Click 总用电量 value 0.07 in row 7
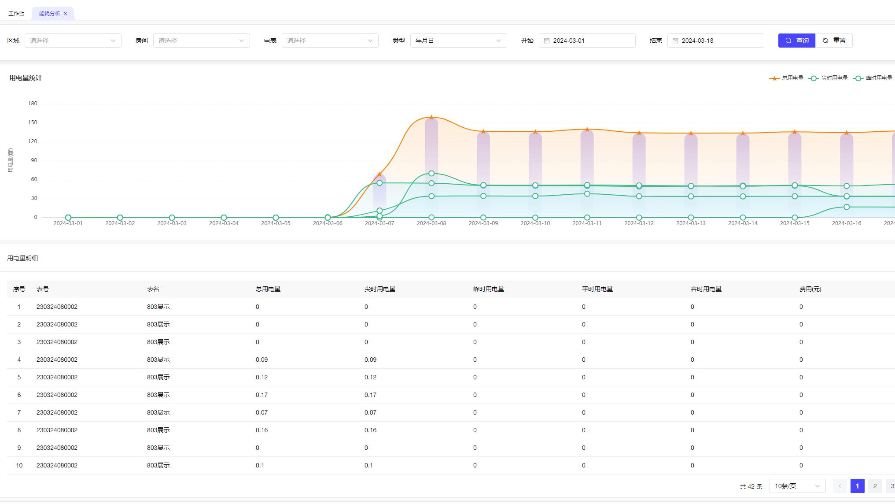895x504 pixels. 262,412
